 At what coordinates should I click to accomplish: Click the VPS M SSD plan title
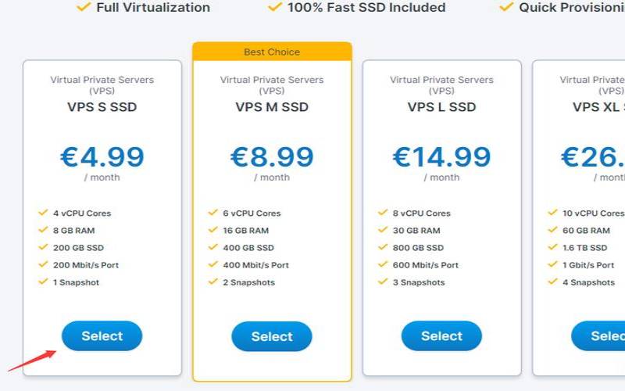272,107
